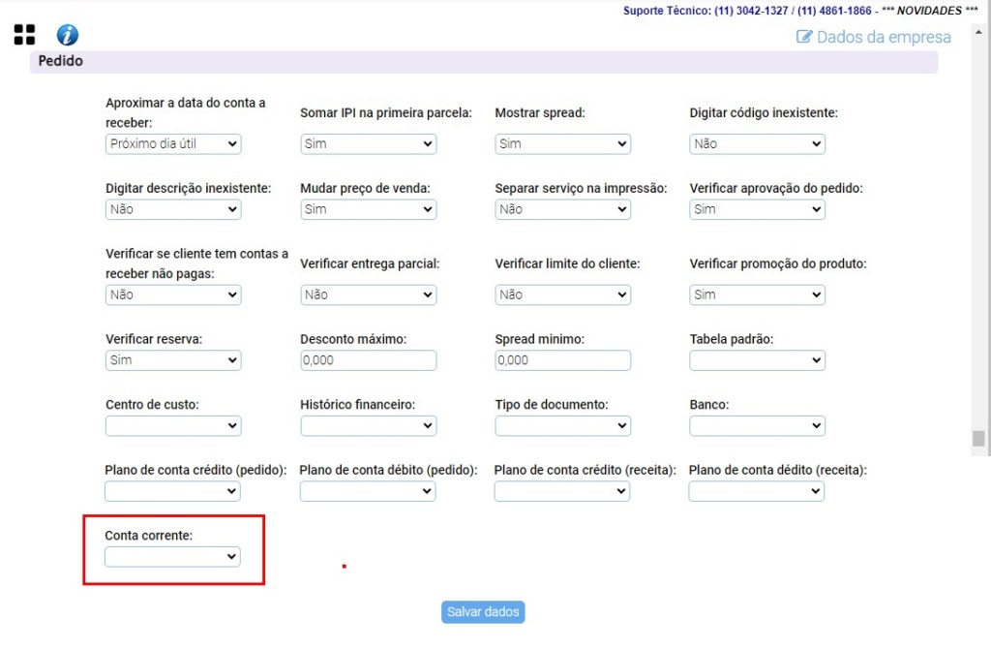Expand the Mudar preço de venda dropdown
This screenshot has width=991, height=649.
[368, 209]
